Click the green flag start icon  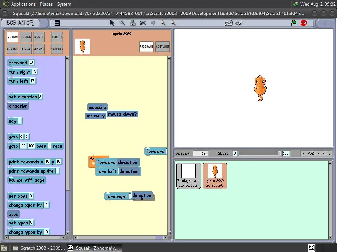[294, 23]
